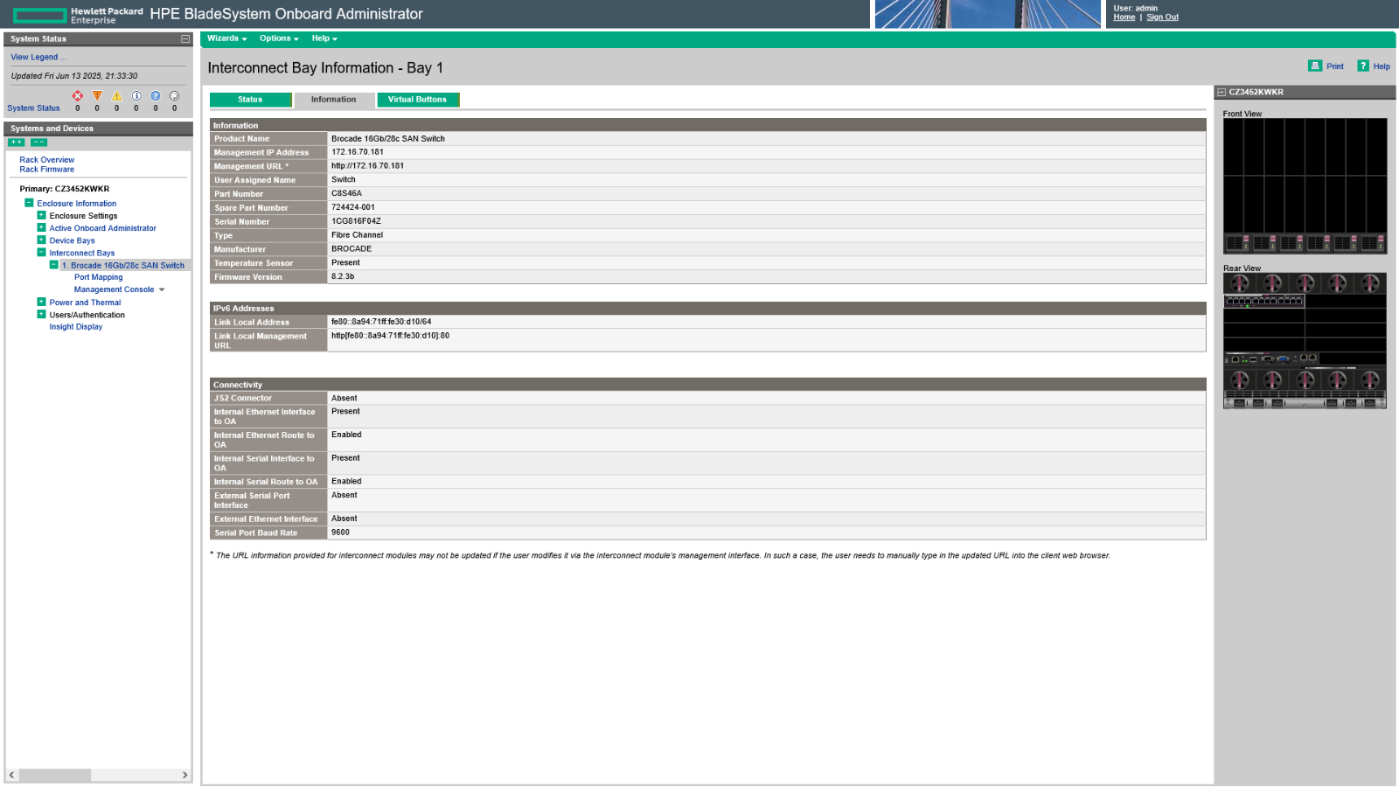Click the bridge banner image in header
1399x787 pixels.
988,14
